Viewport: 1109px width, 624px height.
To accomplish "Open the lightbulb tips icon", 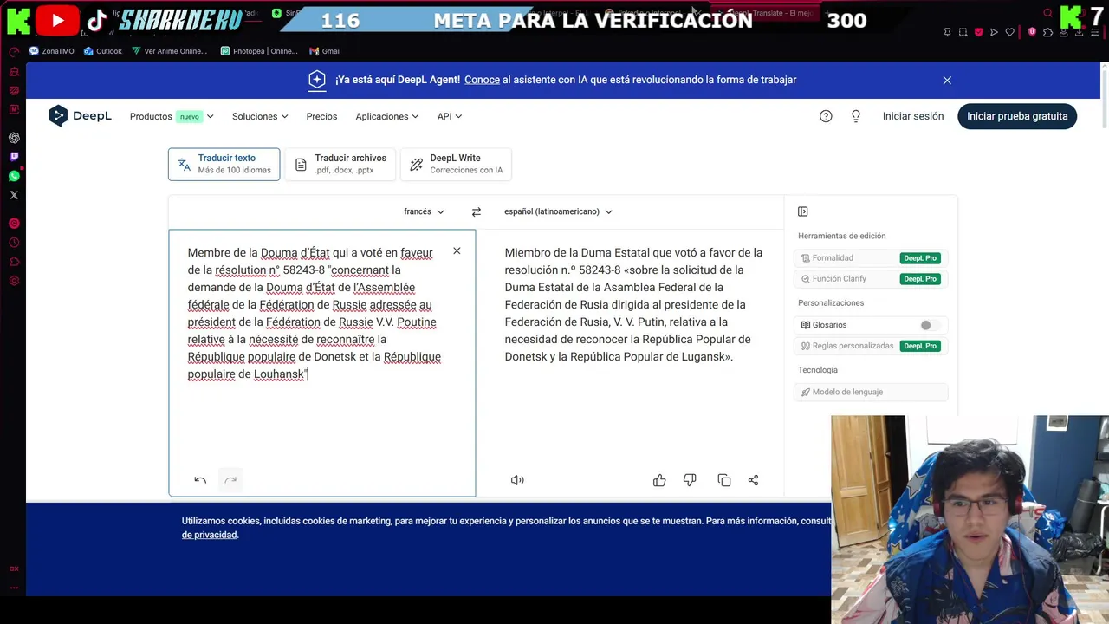I will click(x=856, y=116).
